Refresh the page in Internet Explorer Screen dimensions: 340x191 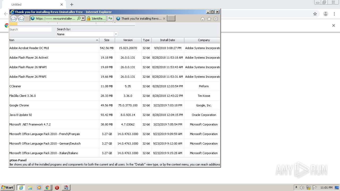pos(110,18)
